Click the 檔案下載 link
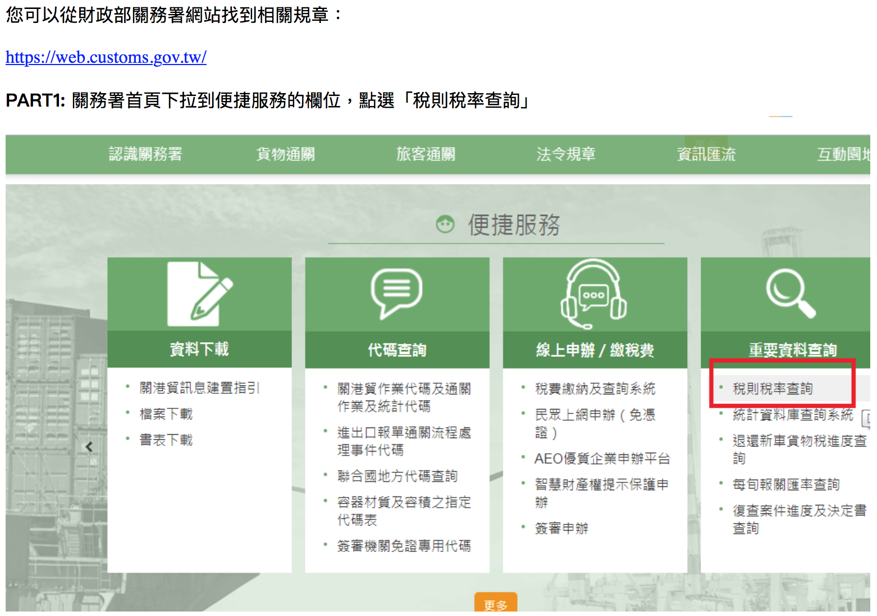This screenshot has width=877, height=616. (x=166, y=414)
